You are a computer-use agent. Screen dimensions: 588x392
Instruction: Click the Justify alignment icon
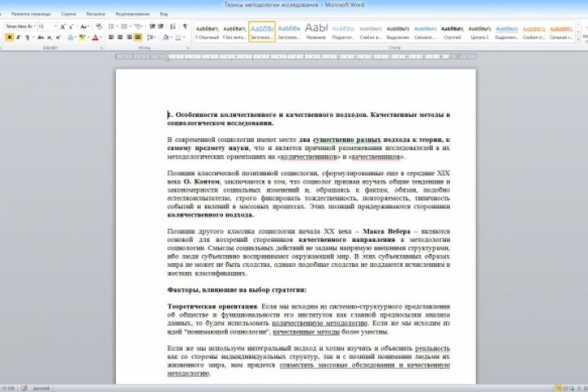coord(138,37)
